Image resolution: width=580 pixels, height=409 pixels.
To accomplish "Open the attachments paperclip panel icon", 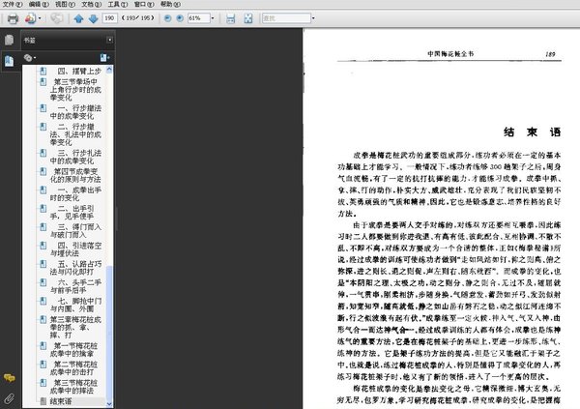I will pos(10,398).
